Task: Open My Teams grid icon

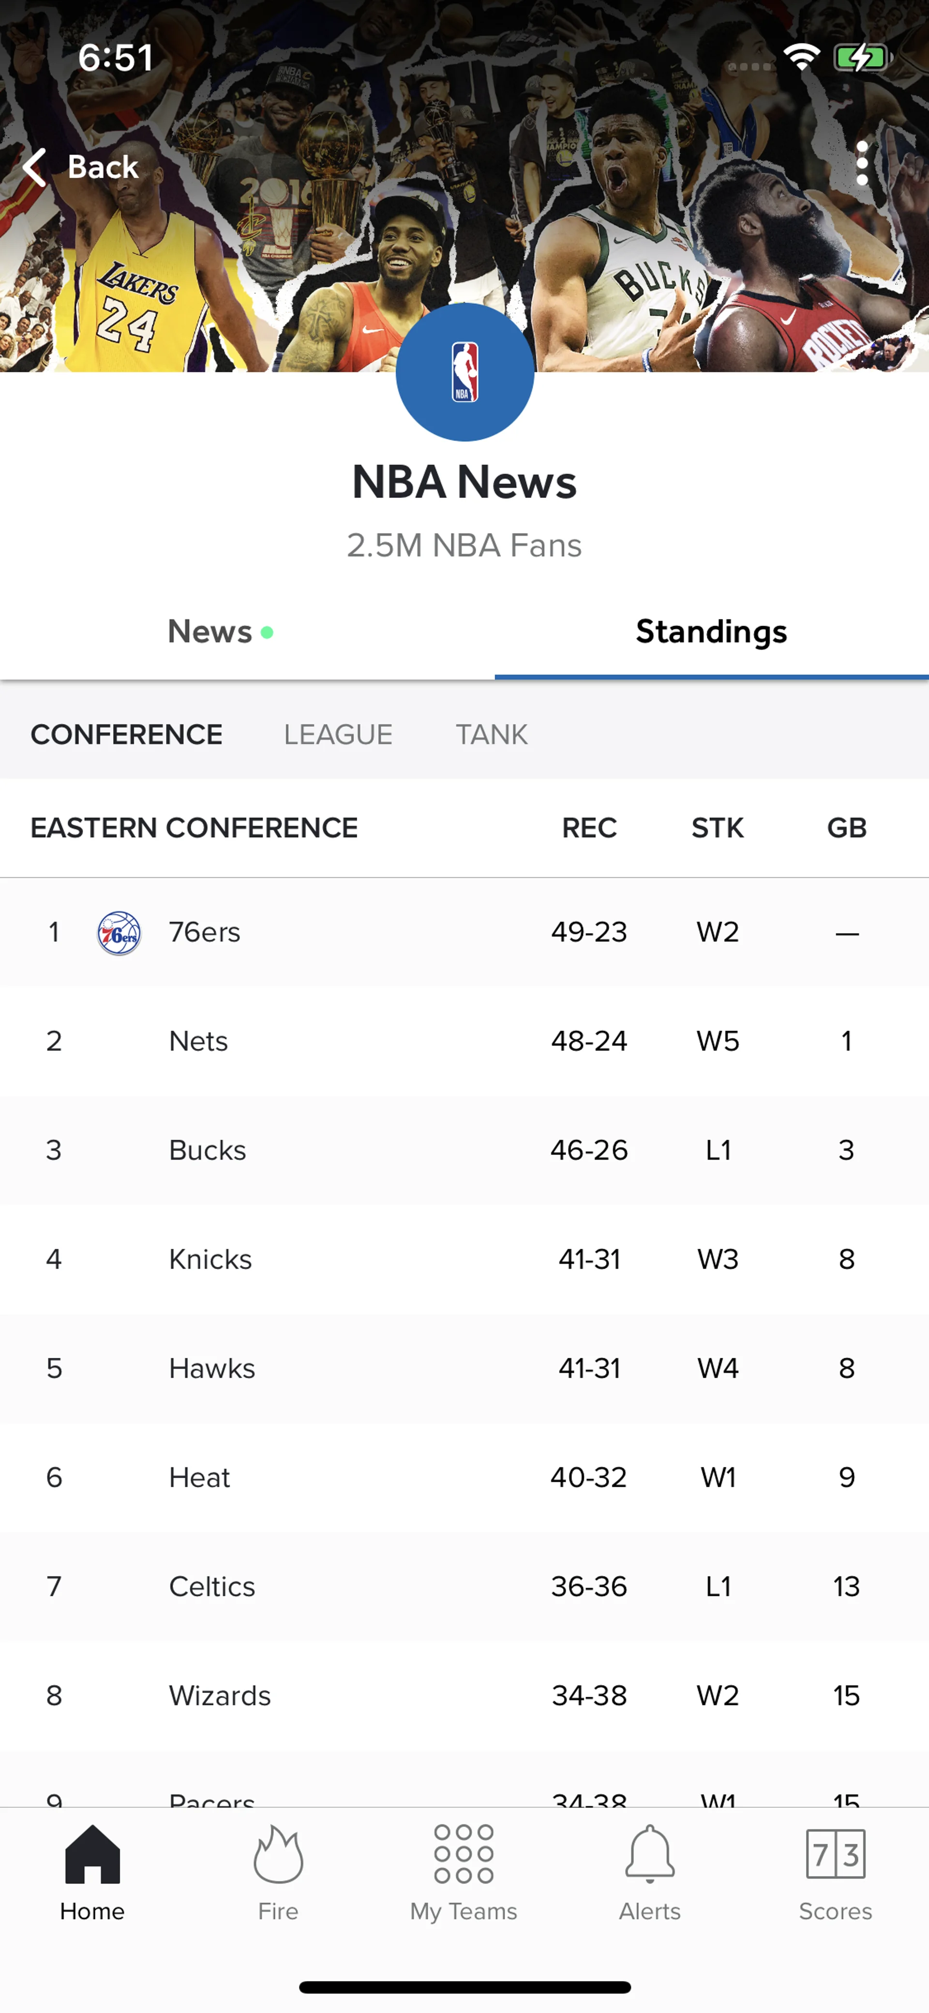Action: 464,1854
